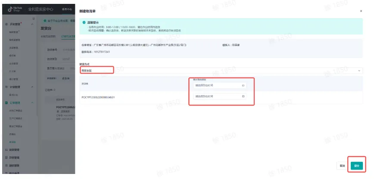Viewport: 374px width, 180px height.
Task: Click calendar icon in POCYPT2308220000024501 row
Action: [243, 96]
